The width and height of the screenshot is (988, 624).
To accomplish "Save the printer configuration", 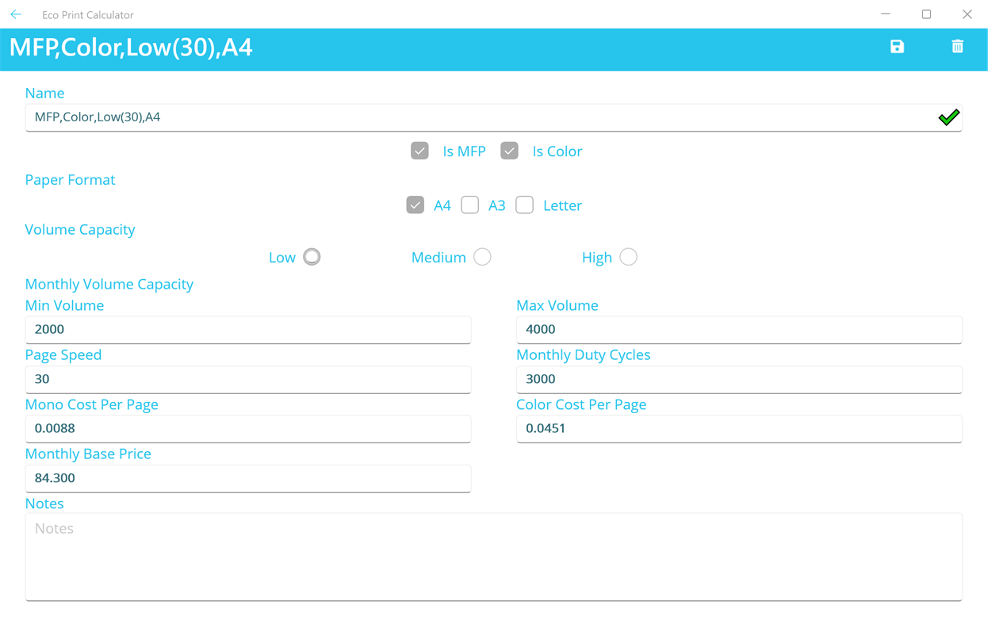I will pyautogui.click(x=897, y=47).
